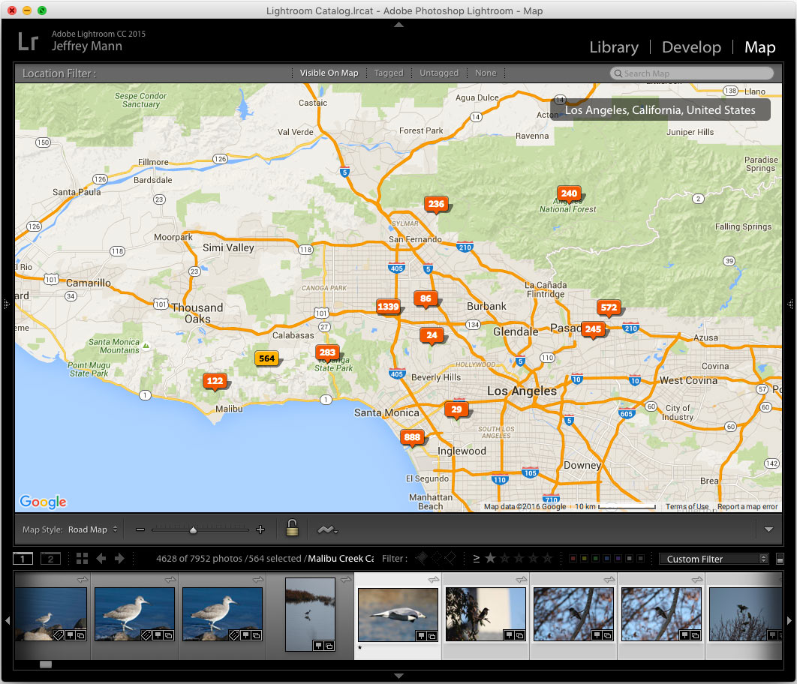Image resolution: width=797 pixels, height=684 pixels.
Task: Select the Map module tab
Action: [760, 47]
